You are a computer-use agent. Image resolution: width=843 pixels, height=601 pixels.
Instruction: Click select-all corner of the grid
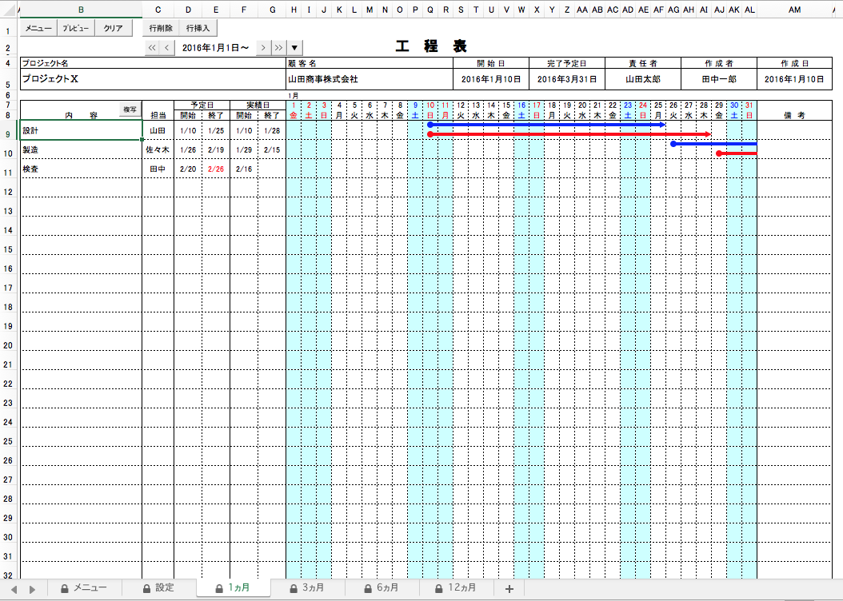[x=8, y=10]
